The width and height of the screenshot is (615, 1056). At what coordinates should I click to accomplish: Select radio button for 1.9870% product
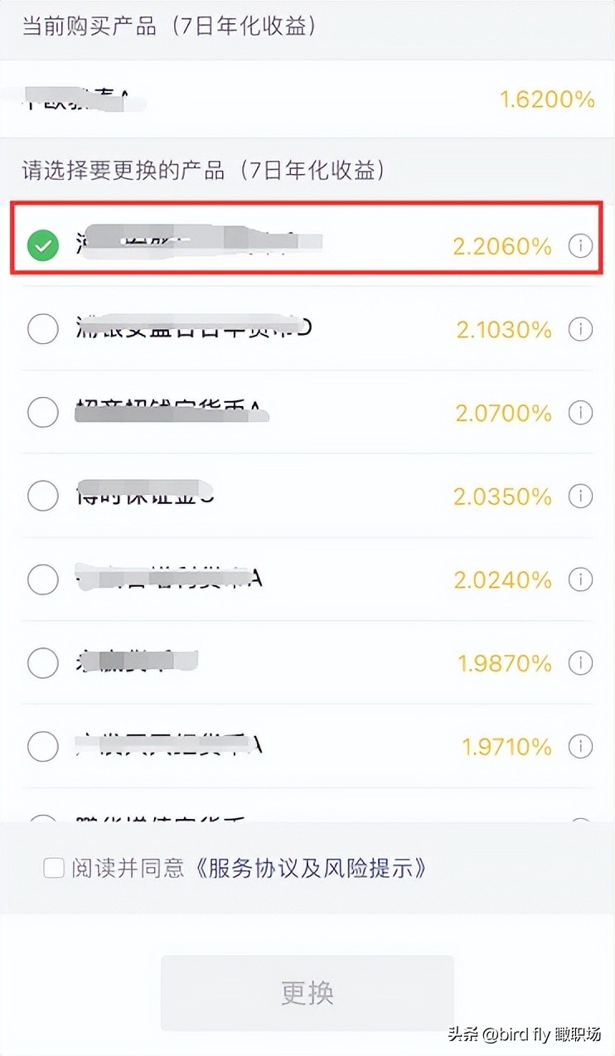[43, 663]
